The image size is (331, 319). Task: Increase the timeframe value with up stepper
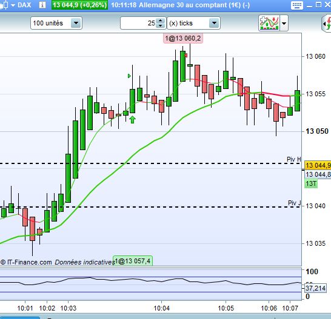click(161, 21)
